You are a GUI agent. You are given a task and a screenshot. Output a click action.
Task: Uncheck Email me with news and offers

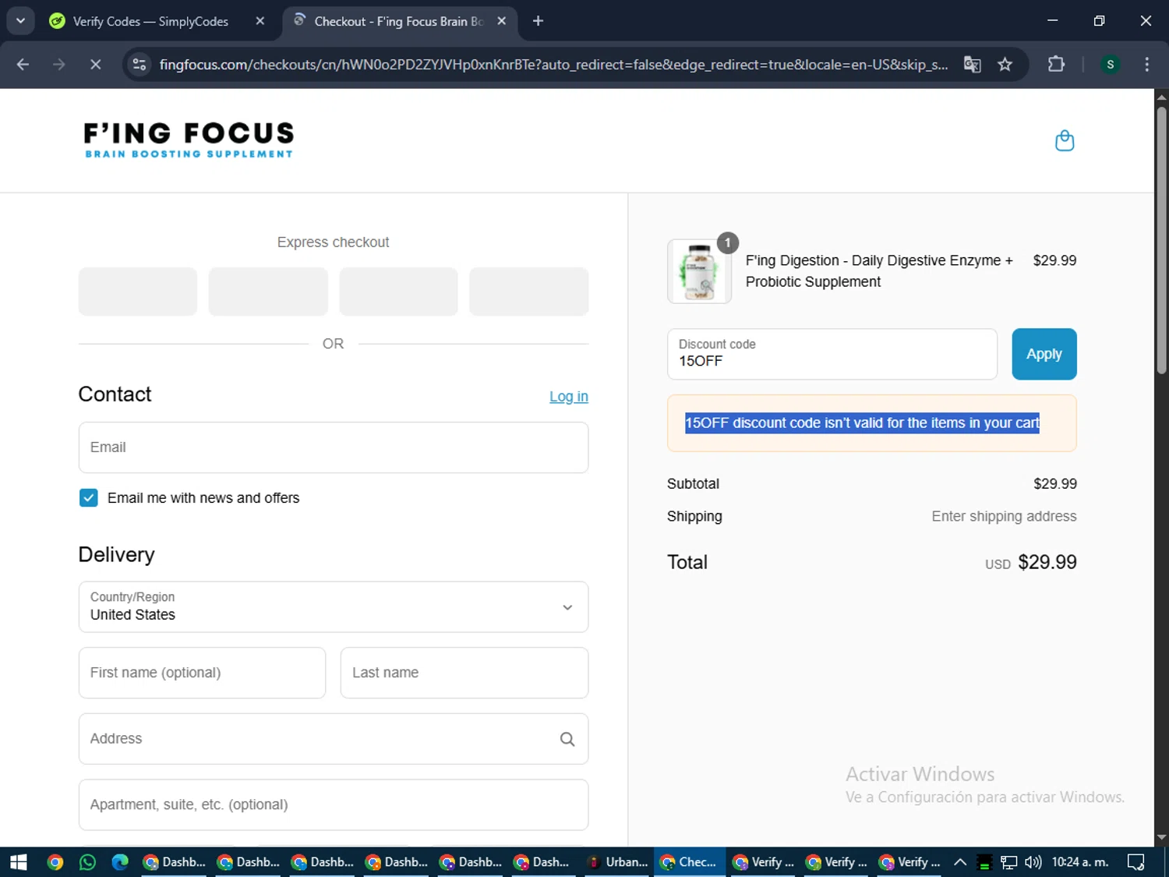89,498
